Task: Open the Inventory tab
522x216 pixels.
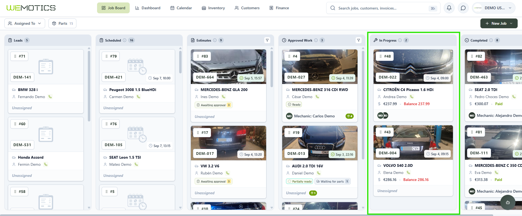Action: click(213, 8)
